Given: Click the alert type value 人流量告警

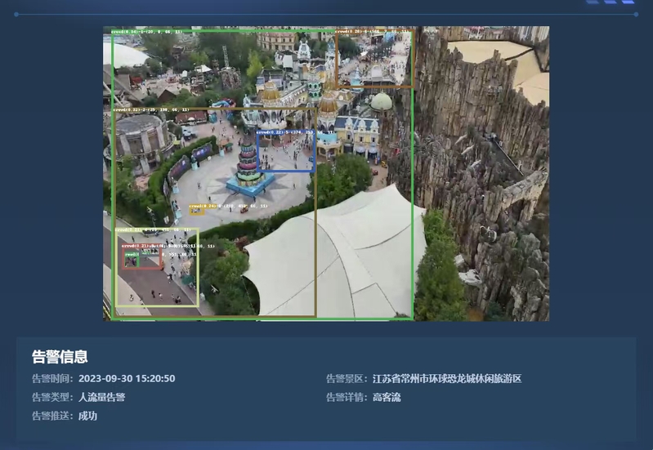Looking at the screenshot, I should [101, 398].
